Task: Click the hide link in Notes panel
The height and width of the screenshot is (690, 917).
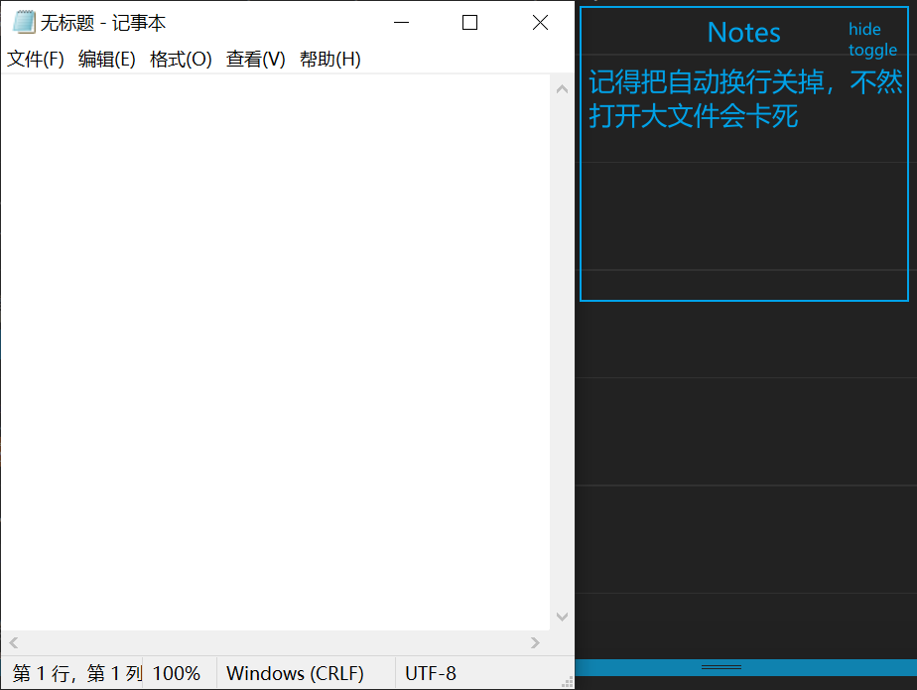Action: coord(864,29)
